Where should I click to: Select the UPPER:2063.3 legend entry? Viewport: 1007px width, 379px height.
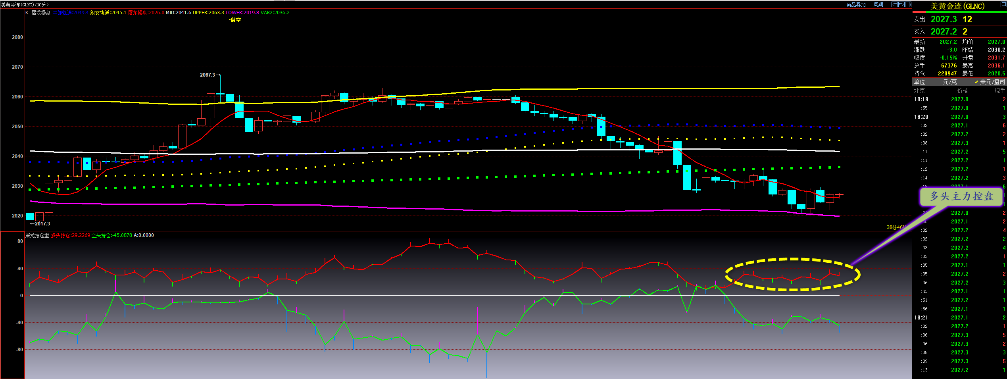tap(208, 13)
